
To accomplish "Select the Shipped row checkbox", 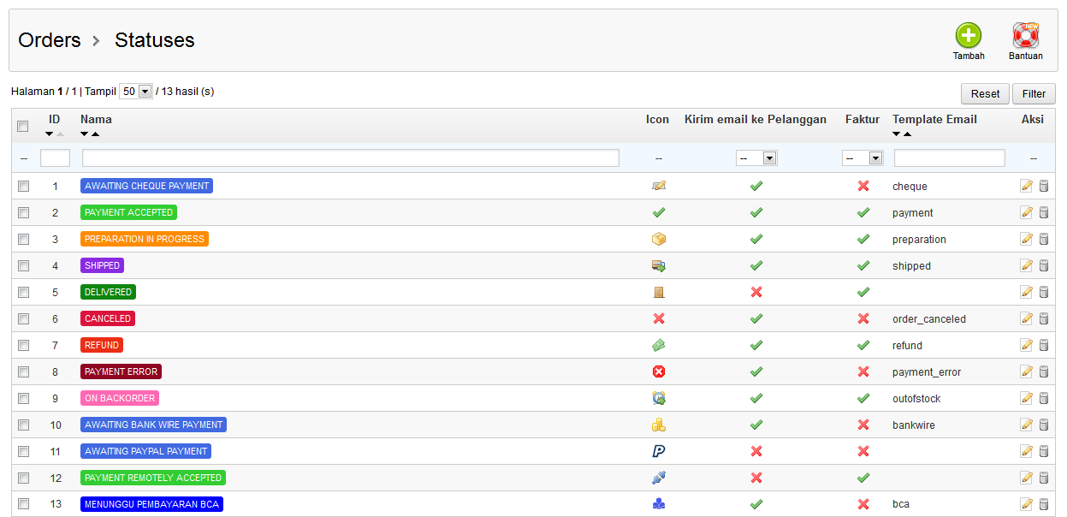I will tap(23, 265).
